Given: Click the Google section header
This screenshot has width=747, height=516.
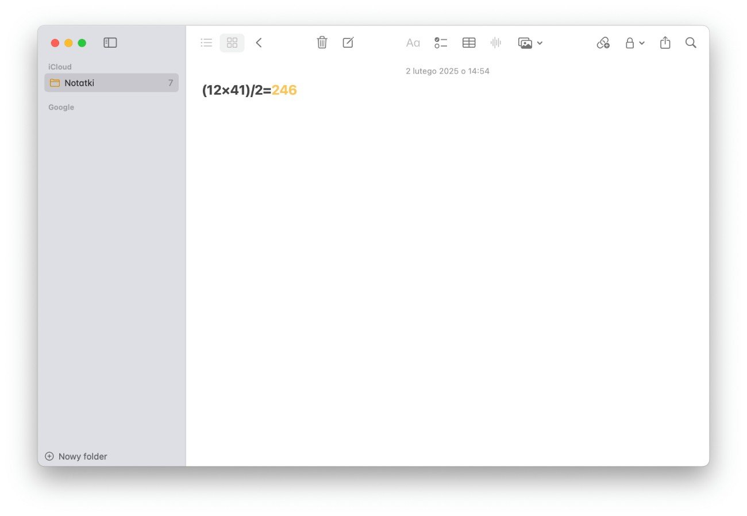Looking at the screenshot, I should [61, 107].
